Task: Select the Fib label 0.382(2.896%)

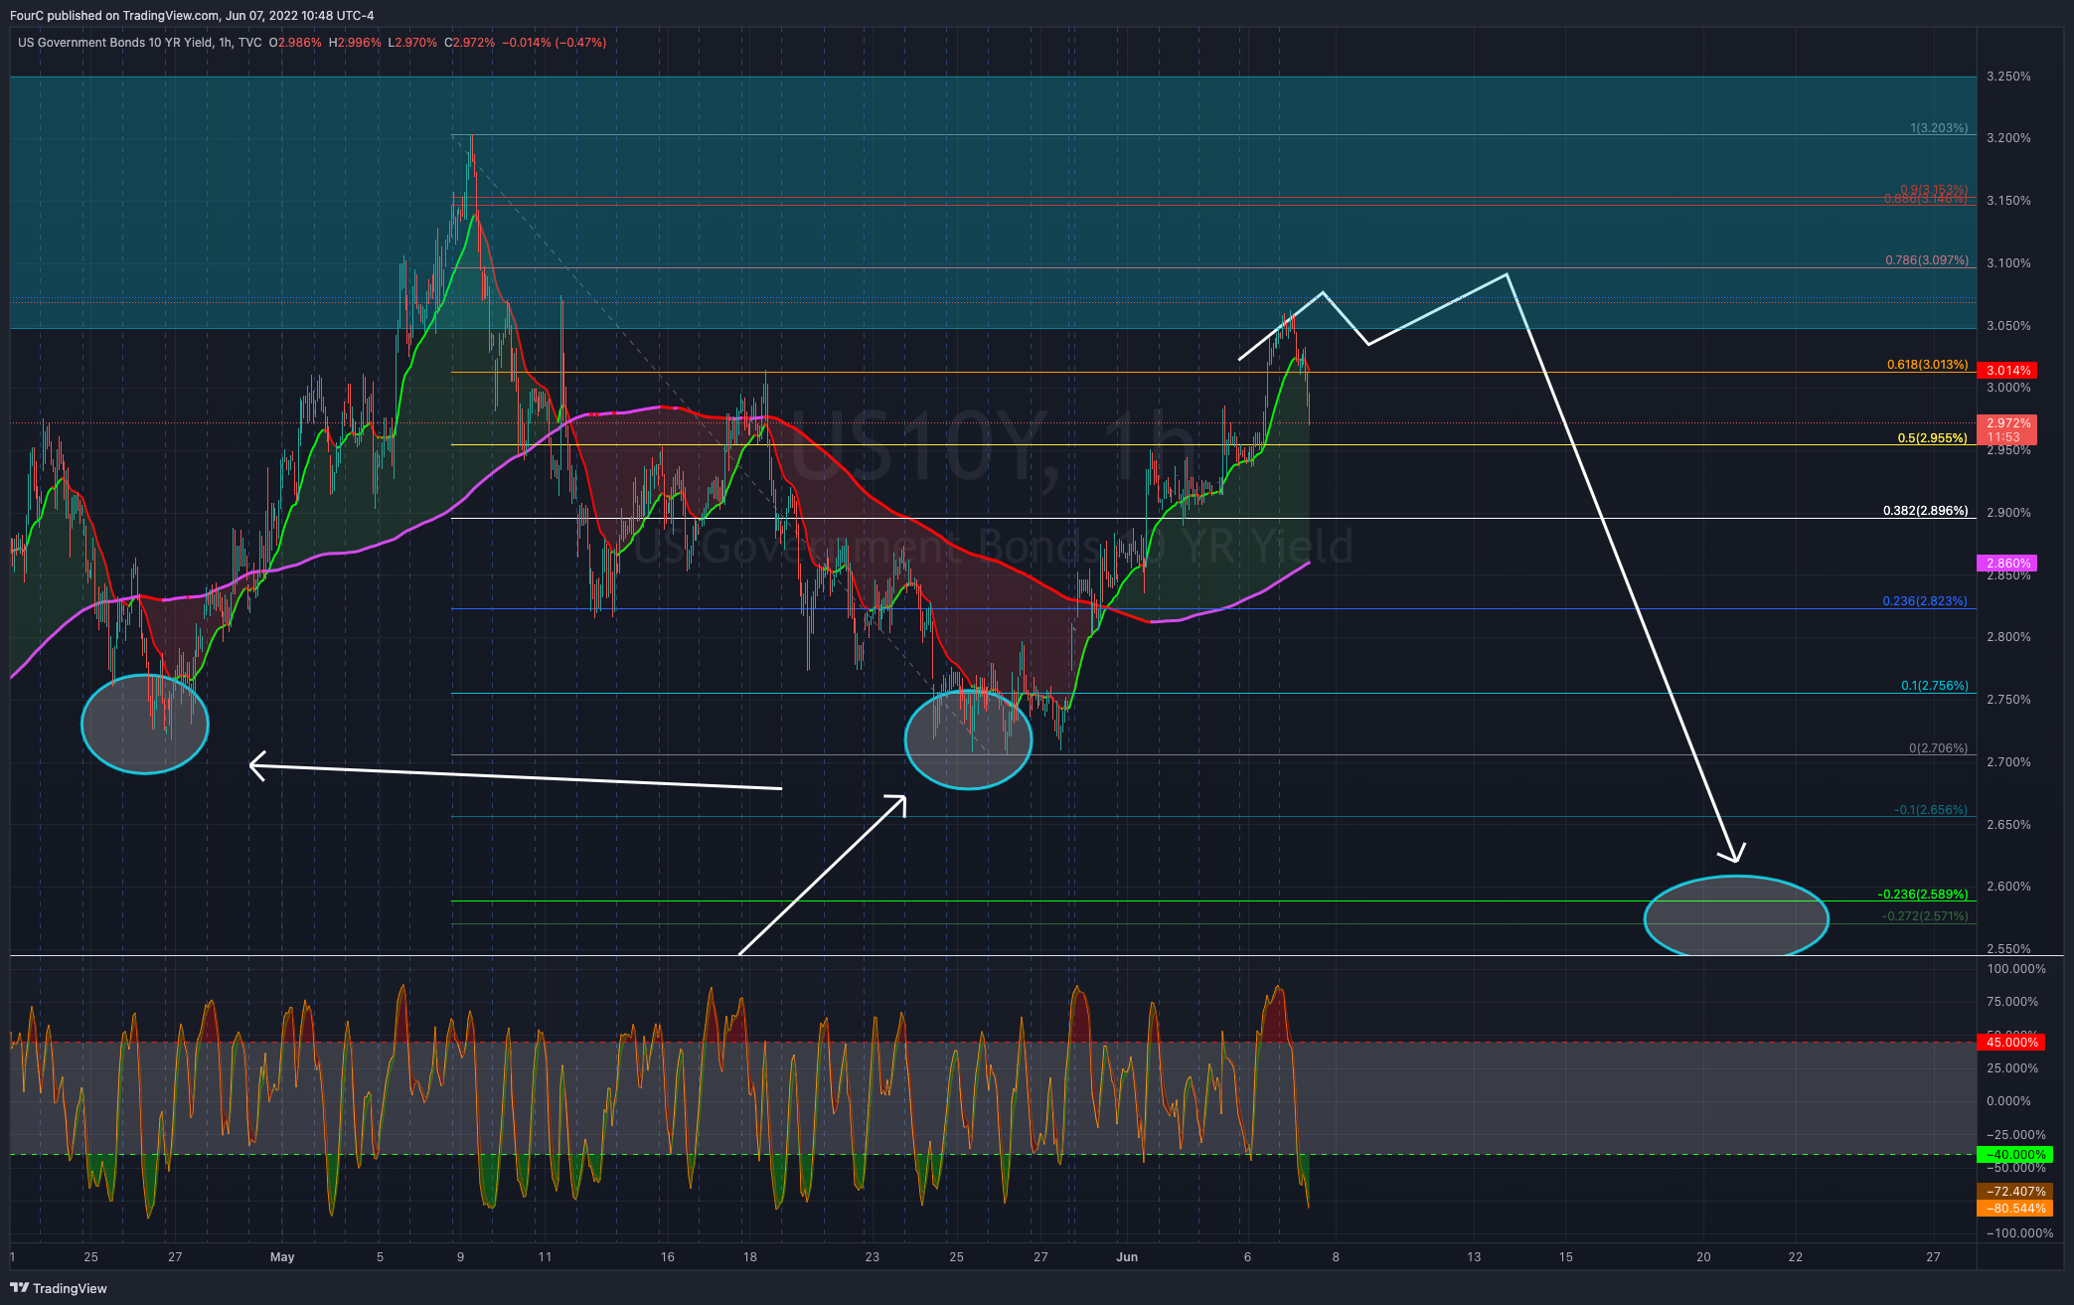Action: click(x=1926, y=511)
